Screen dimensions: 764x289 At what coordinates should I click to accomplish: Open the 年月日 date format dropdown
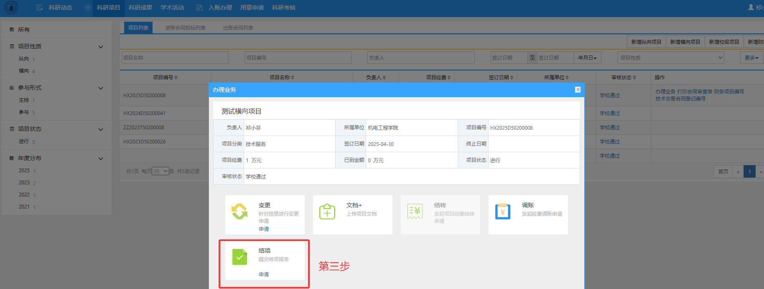coord(587,58)
